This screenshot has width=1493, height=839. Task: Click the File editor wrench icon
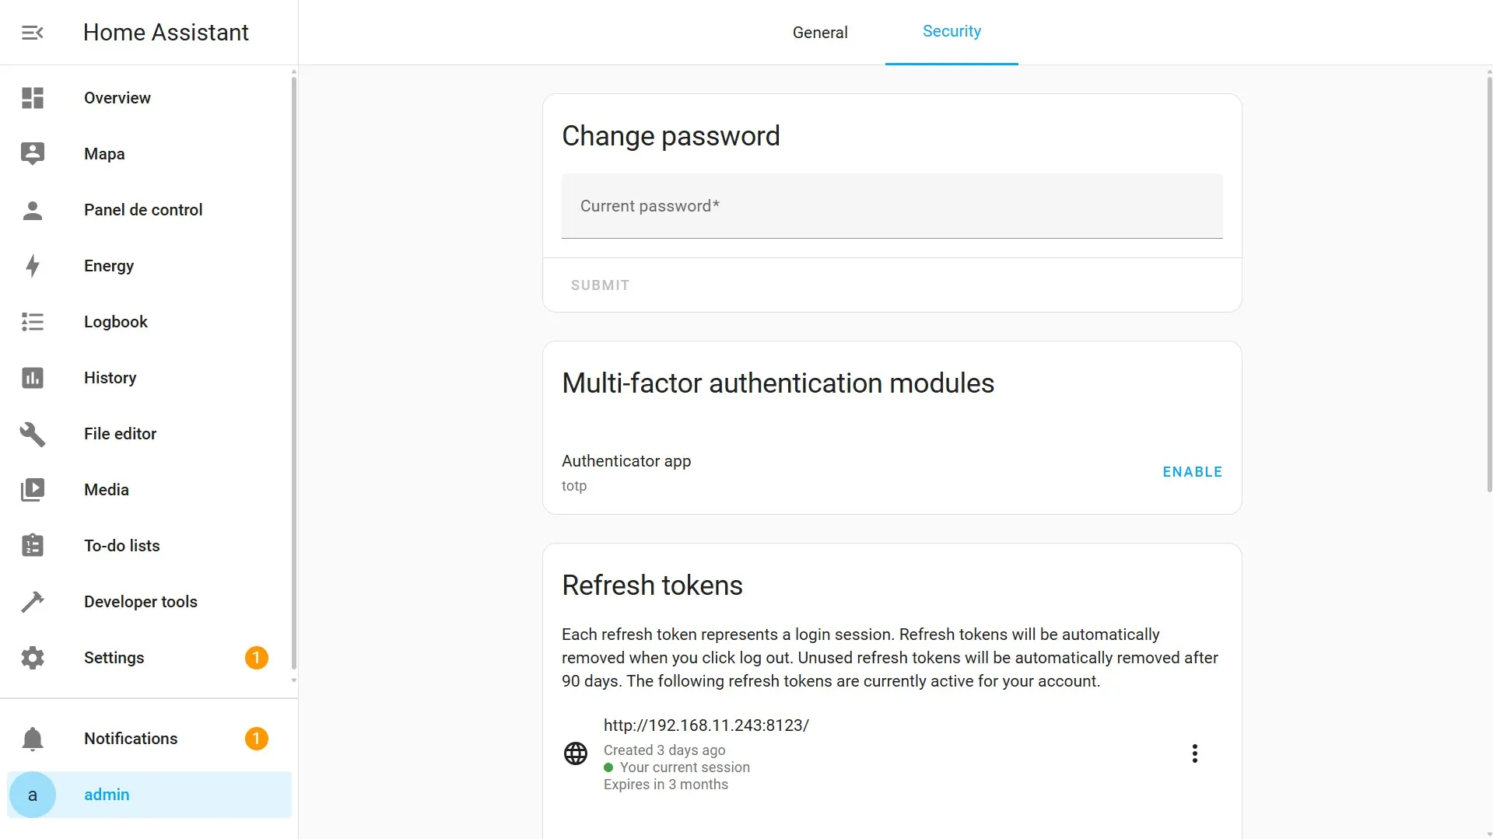point(33,434)
